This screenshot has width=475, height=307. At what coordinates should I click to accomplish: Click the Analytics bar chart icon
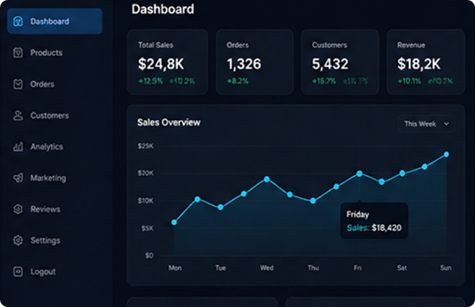(18, 147)
